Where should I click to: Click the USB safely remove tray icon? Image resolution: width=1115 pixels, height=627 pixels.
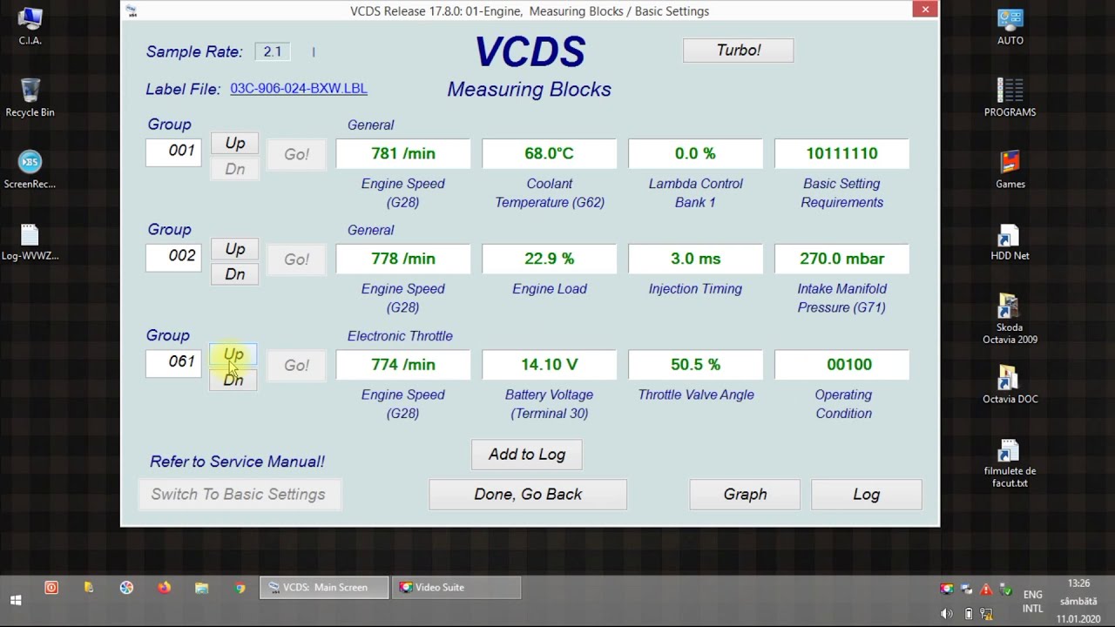tap(1005, 590)
